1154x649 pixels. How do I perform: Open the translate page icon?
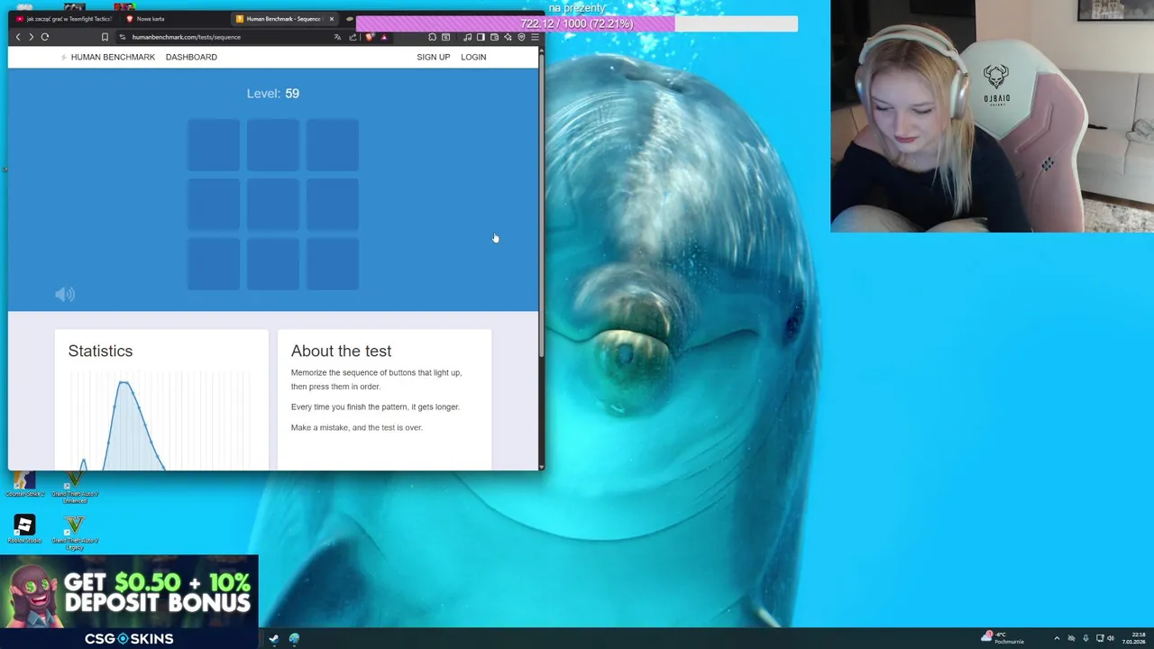[x=337, y=37]
